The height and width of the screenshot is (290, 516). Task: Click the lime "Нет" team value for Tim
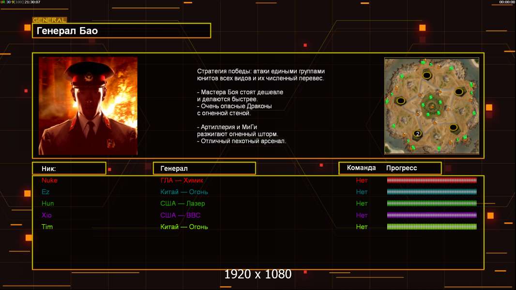[362, 227]
